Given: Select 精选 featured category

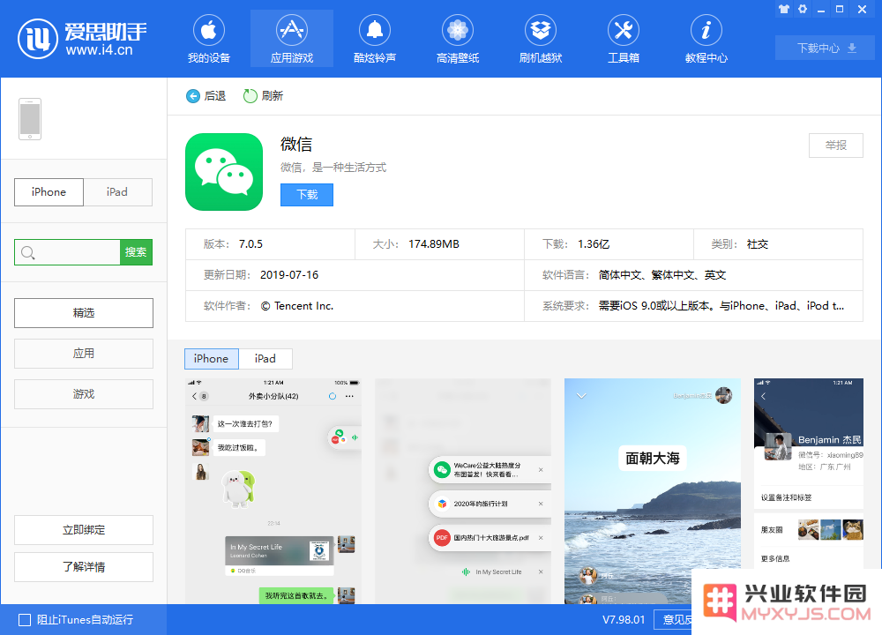Looking at the screenshot, I should pos(83,313).
